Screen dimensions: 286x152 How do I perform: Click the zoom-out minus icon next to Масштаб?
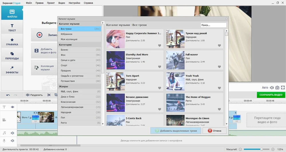[x=241, y=149]
